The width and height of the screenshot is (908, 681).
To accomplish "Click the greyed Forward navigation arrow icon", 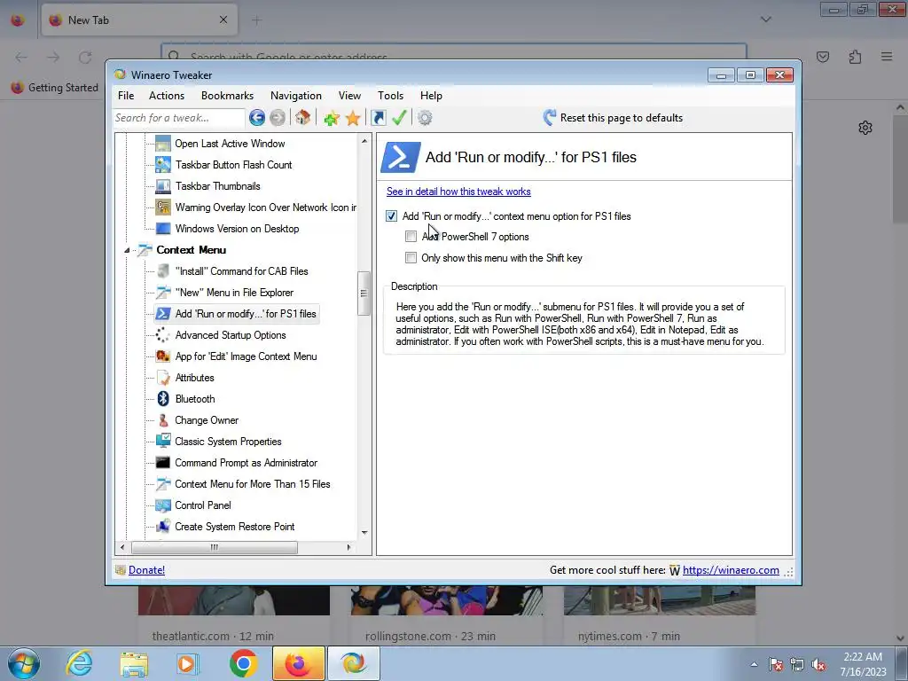I will click(x=278, y=118).
